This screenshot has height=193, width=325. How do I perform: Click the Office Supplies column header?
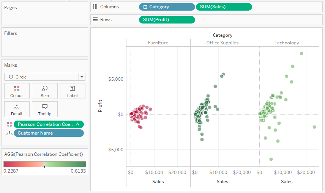tap(222, 43)
